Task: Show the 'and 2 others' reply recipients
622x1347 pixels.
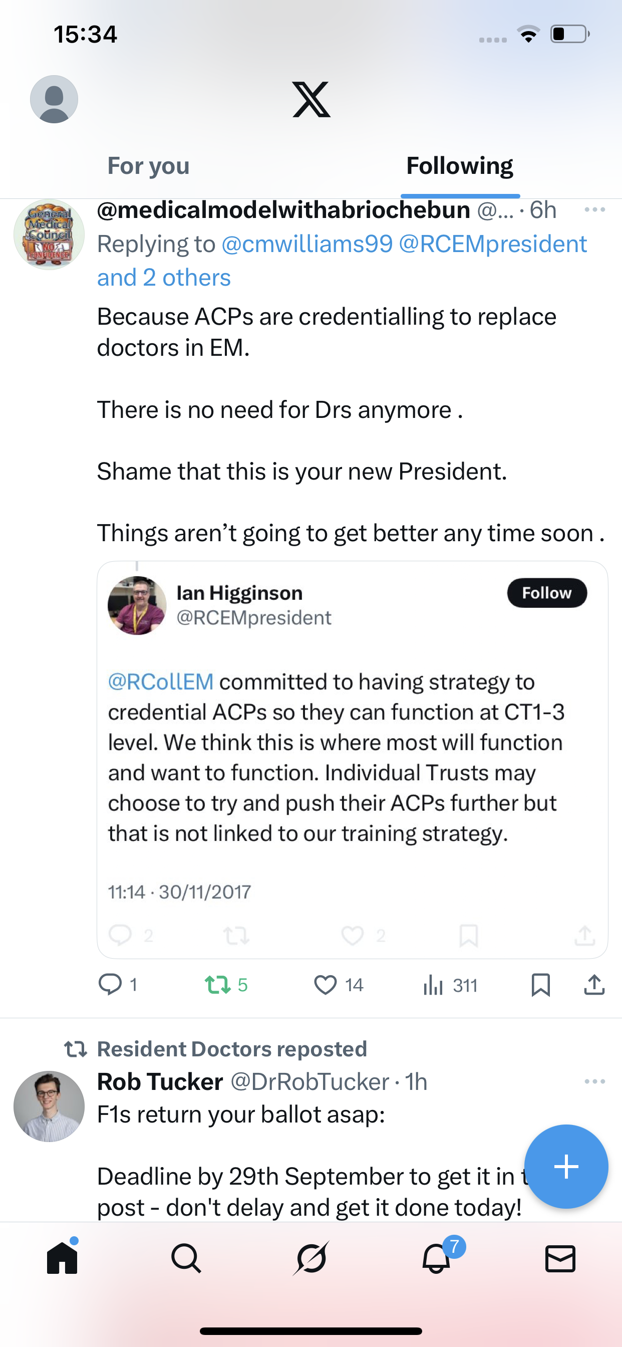Action: click(164, 278)
